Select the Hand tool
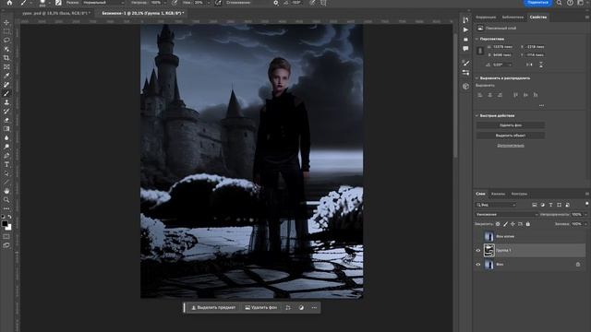 (6, 191)
